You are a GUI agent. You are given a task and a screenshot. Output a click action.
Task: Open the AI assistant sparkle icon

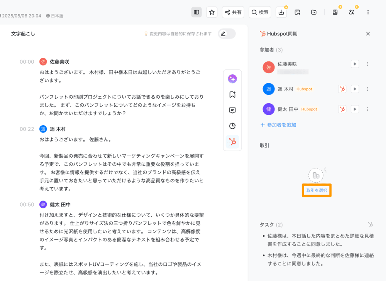point(232,79)
